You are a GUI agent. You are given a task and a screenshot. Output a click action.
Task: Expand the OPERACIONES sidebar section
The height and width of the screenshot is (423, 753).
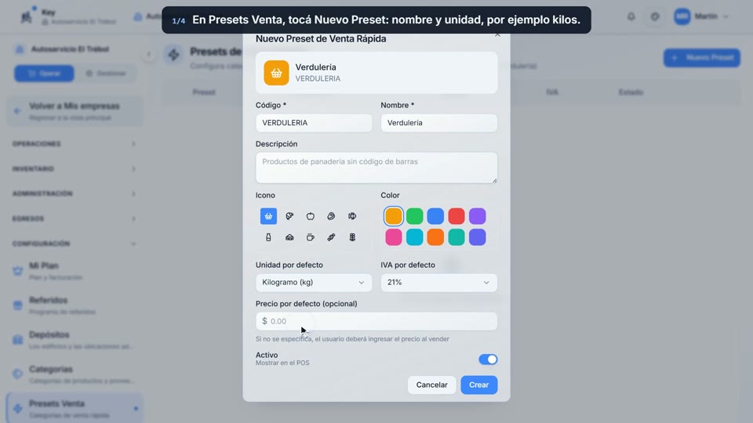75,144
